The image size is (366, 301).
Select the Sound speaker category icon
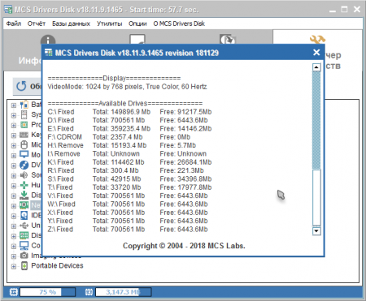[24, 175]
